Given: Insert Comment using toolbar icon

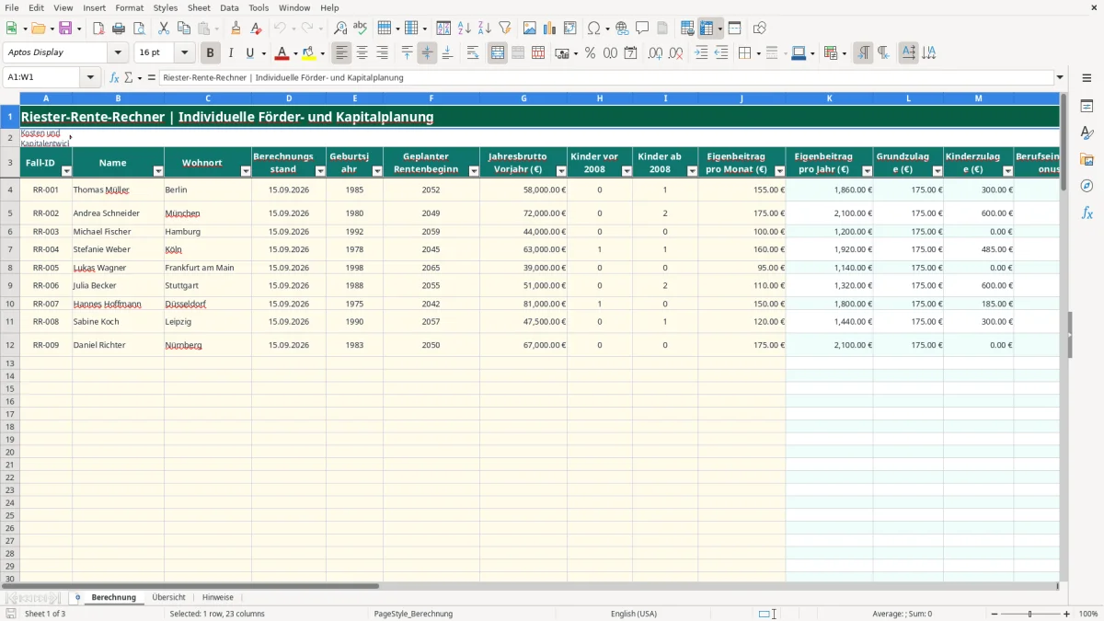Looking at the screenshot, I should [x=642, y=29].
